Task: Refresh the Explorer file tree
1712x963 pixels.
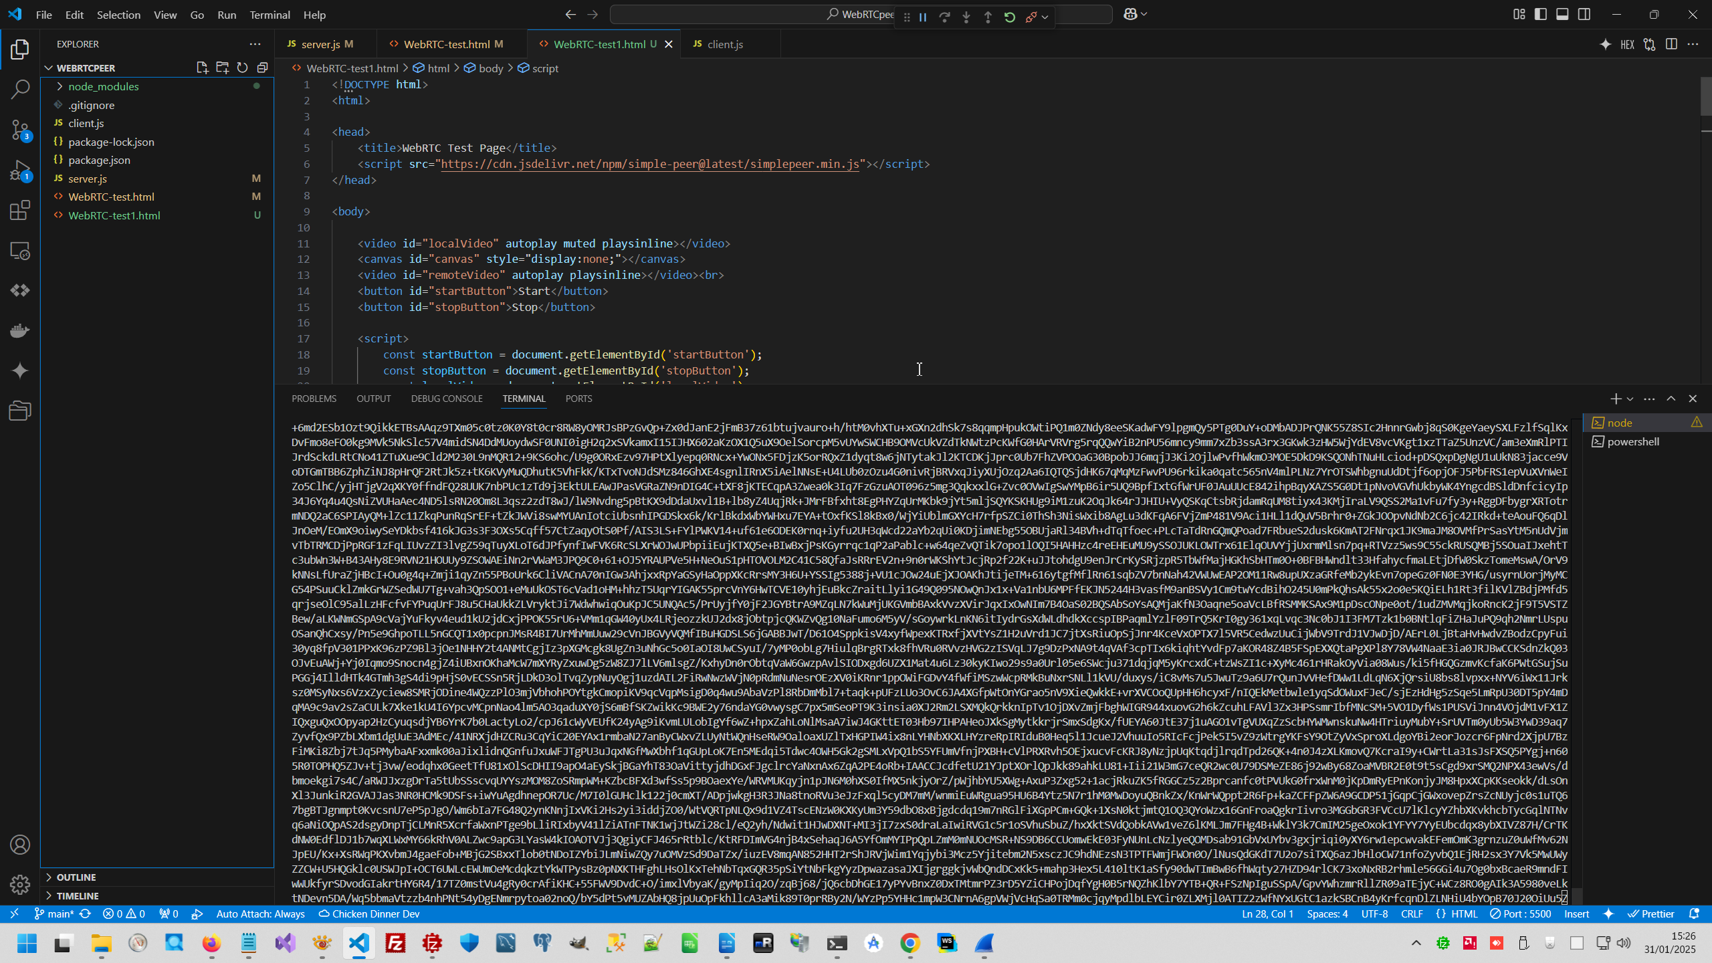Action: (242, 68)
